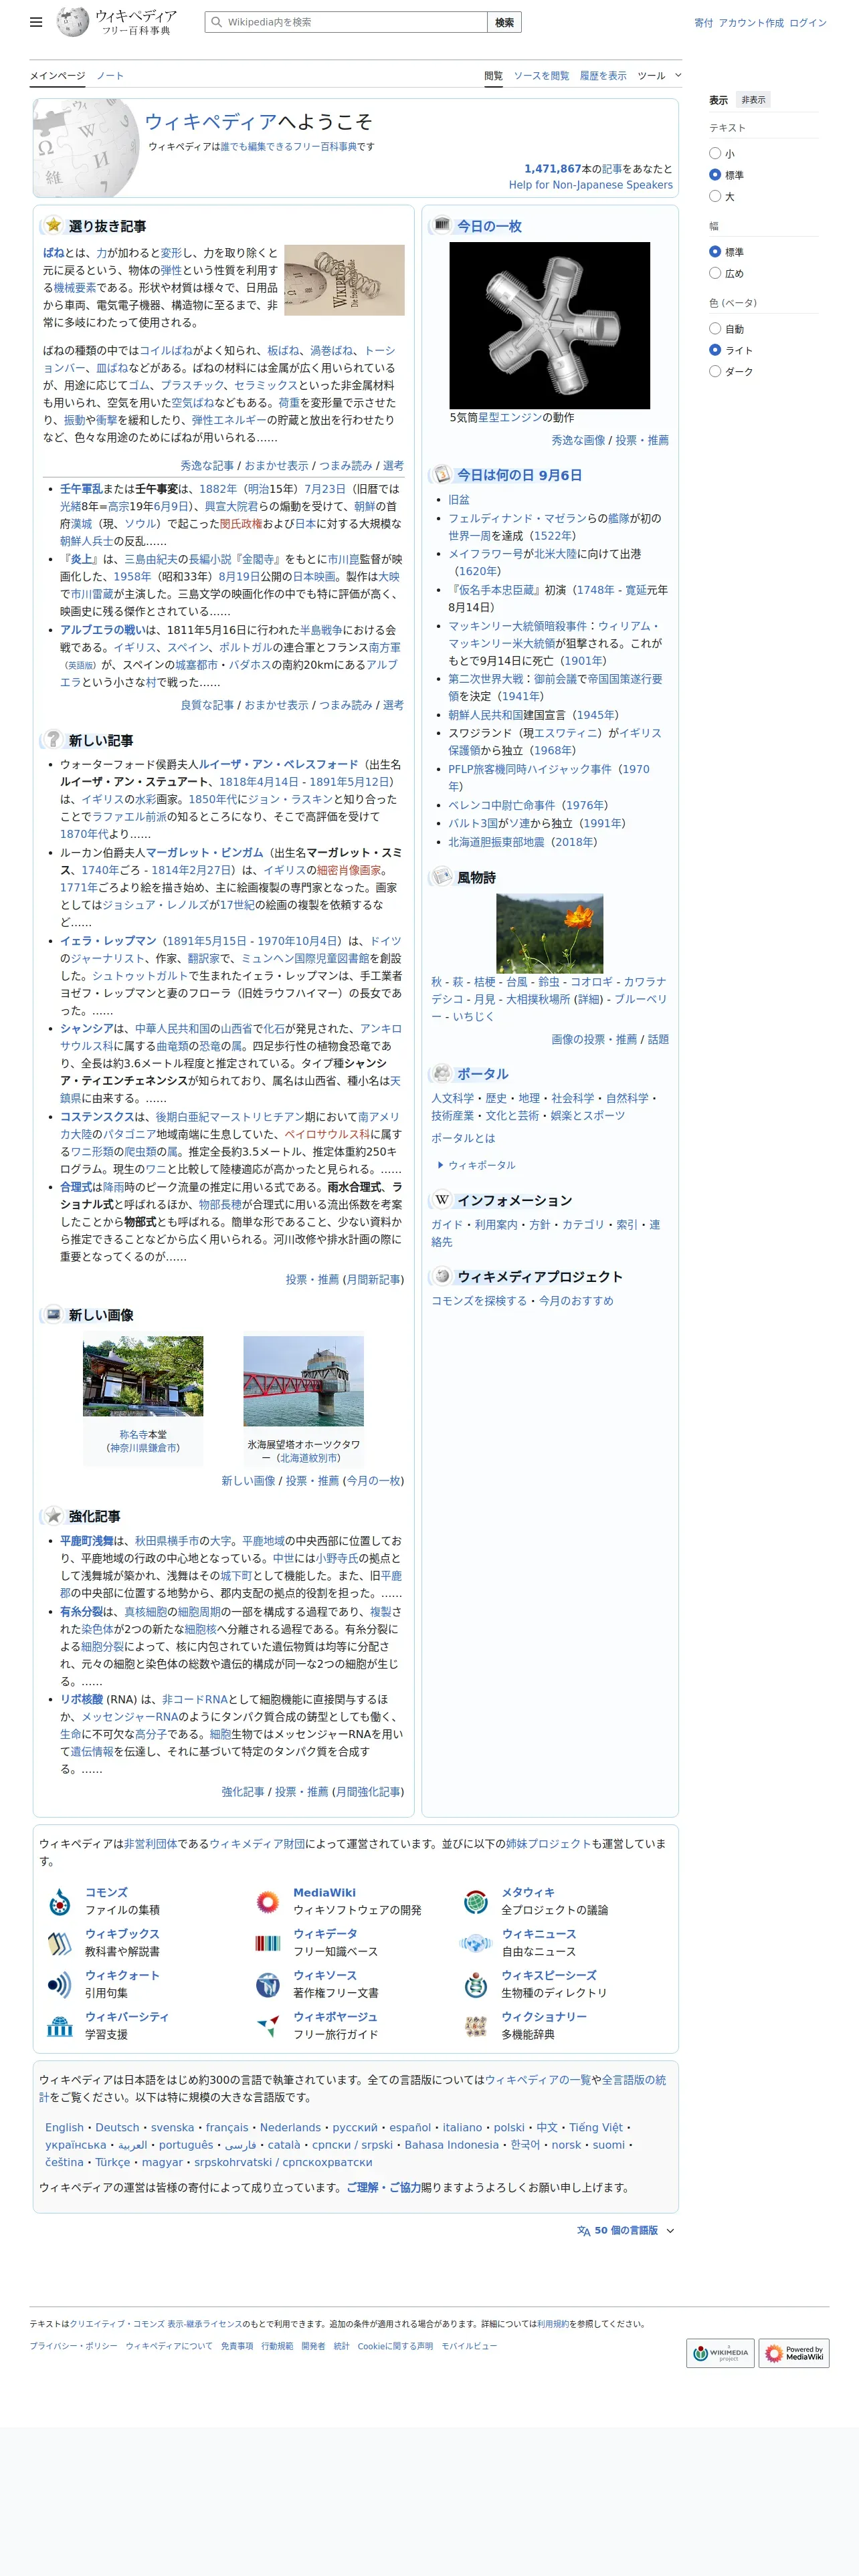Click the Wikiversity logo icon

tap(60, 2026)
